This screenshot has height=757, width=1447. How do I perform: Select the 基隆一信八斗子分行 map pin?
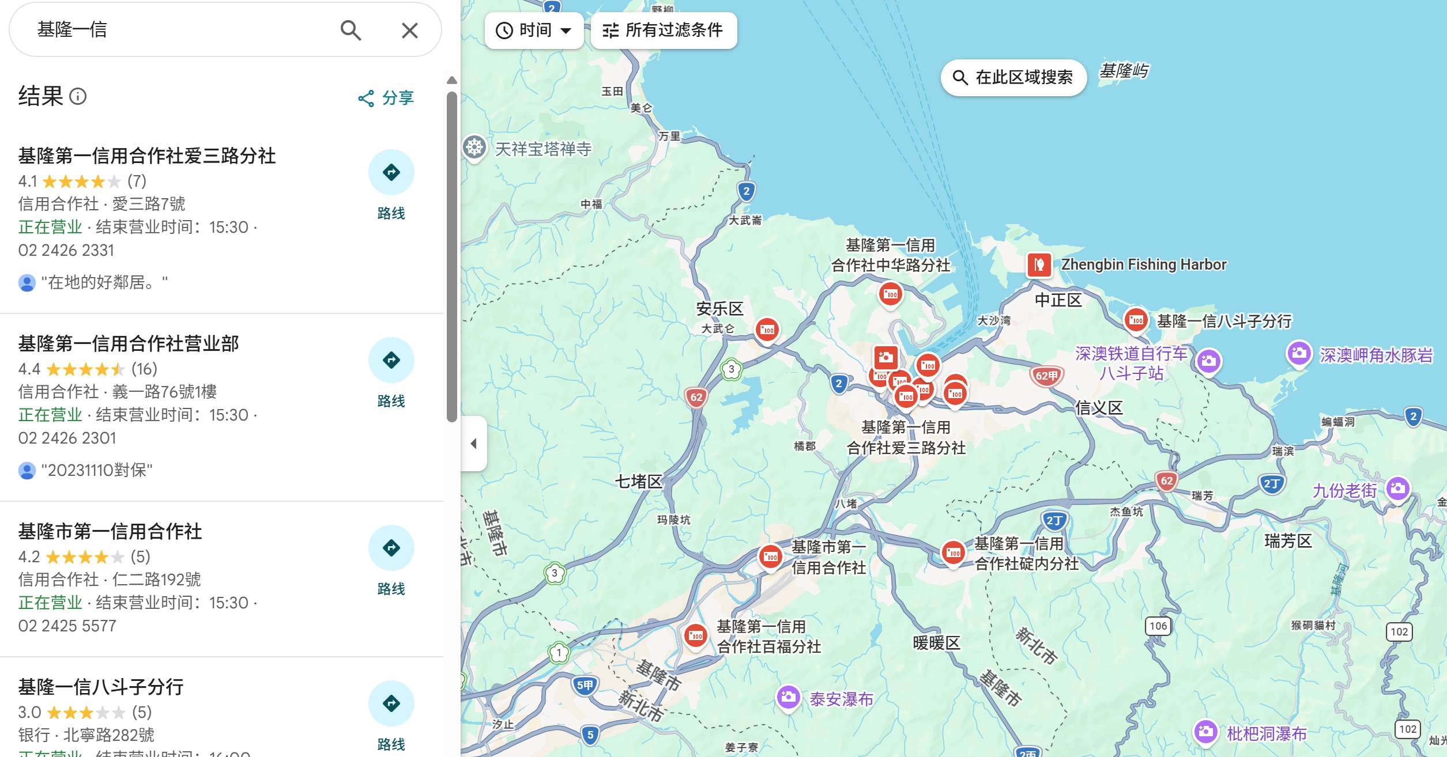coord(1136,320)
